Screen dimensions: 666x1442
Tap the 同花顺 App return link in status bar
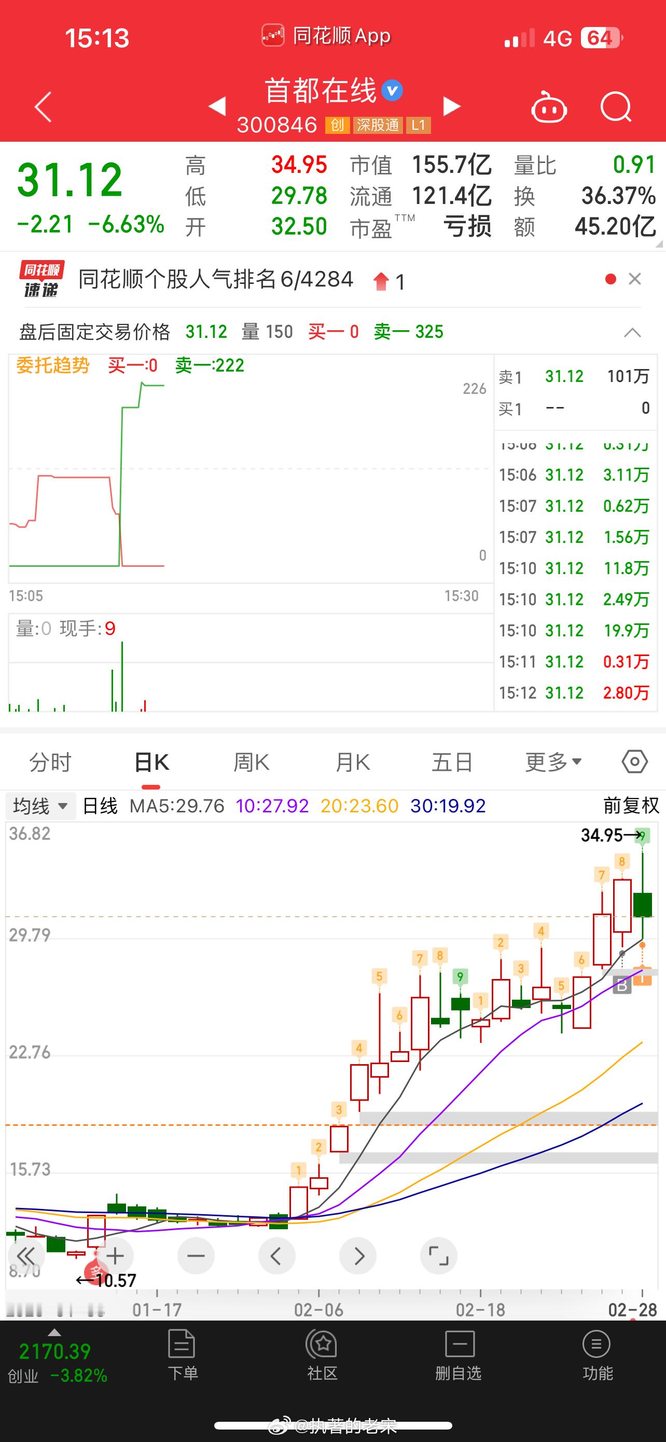click(x=327, y=36)
